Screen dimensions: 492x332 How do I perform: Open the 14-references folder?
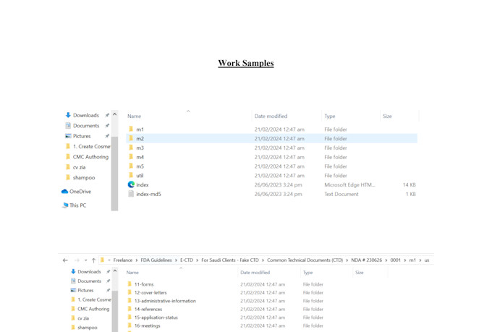tap(148, 309)
